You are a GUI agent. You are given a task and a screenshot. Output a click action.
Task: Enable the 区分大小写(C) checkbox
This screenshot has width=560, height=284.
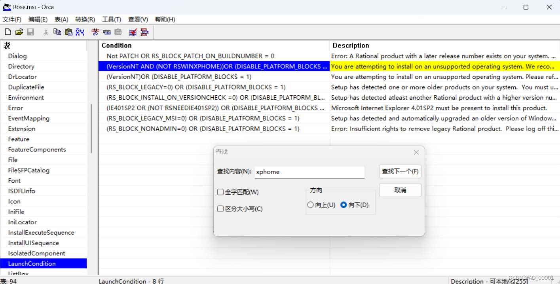click(220, 208)
